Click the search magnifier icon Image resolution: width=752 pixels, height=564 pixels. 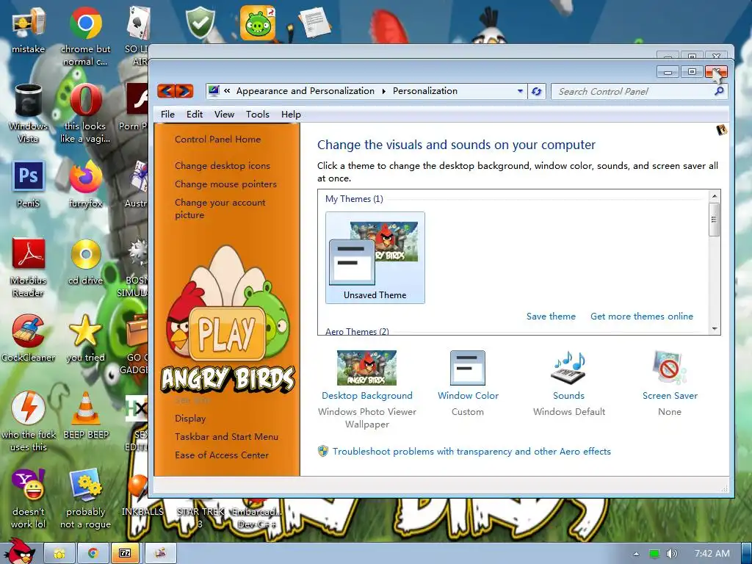coord(719,91)
